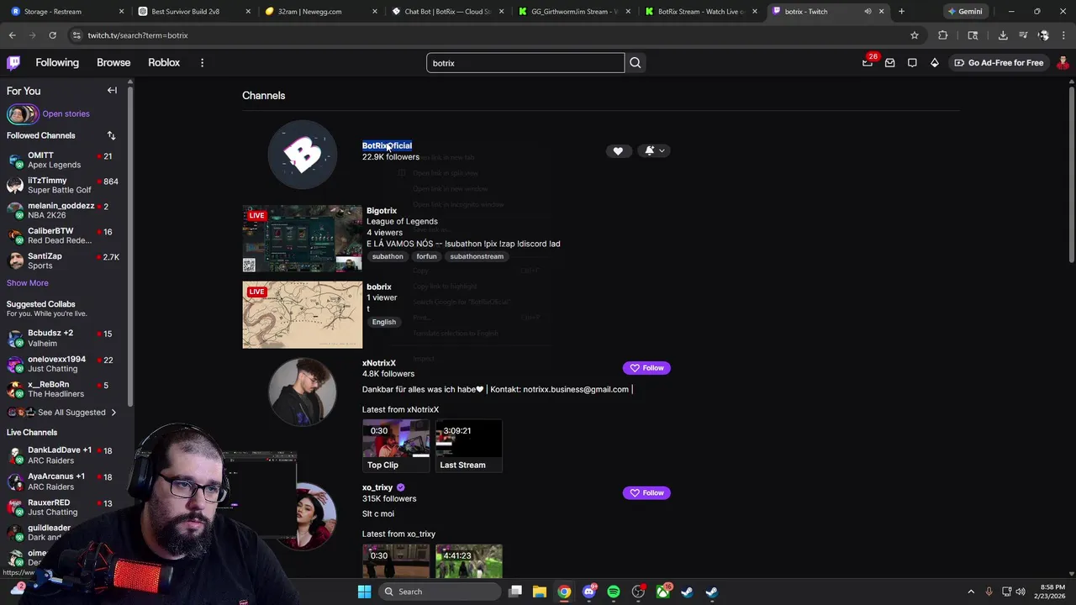Bookmark this page with star icon
Screen dimensions: 1076x605
click(915, 35)
